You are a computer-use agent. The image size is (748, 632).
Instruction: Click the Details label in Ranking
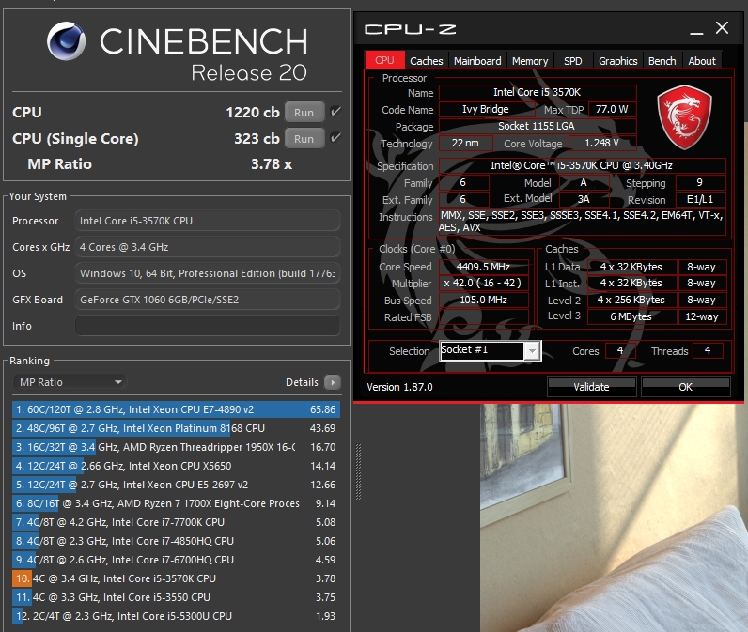[x=302, y=382]
